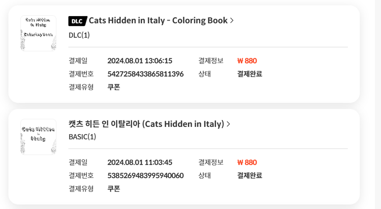Click the ₩ 880 price of the DLC order
381x209 pixels.
(247, 61)
